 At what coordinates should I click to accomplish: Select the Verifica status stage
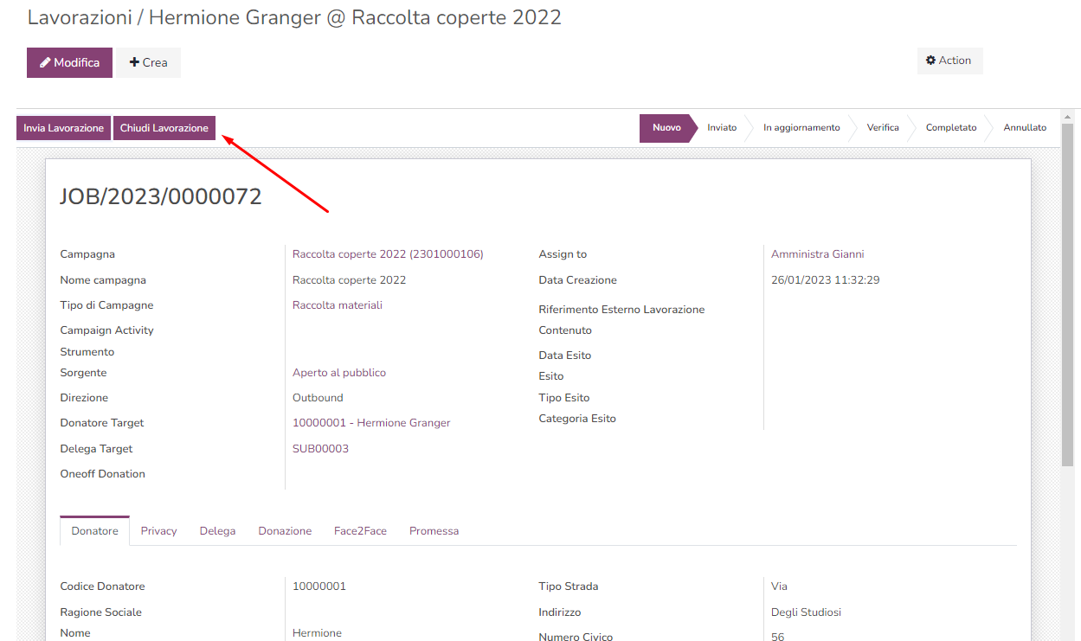[x=882, y=128]
